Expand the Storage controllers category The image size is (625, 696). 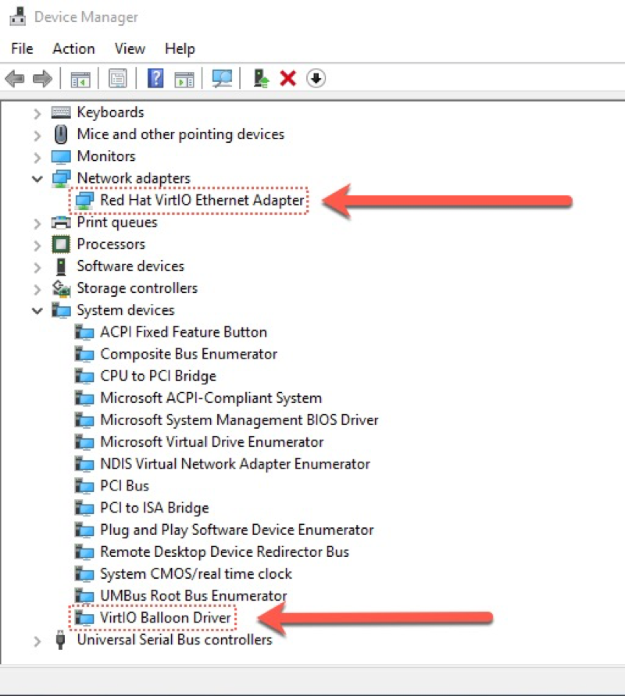pyautogui.click(x=37, y=289)
